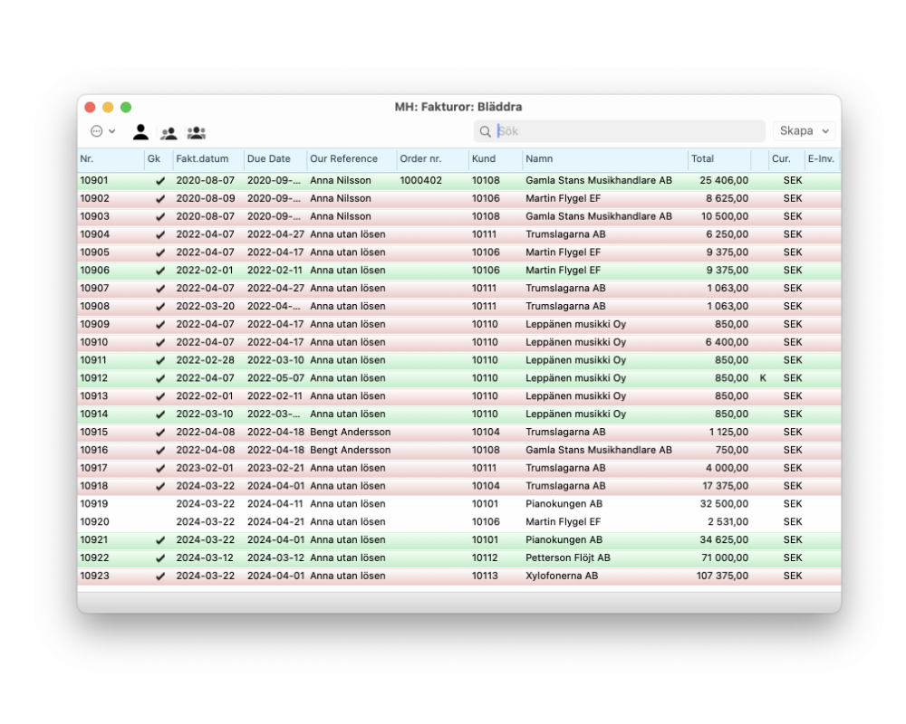Sort by Due Date column header
The height and width of the screenshot is (724, 906).
275,158
